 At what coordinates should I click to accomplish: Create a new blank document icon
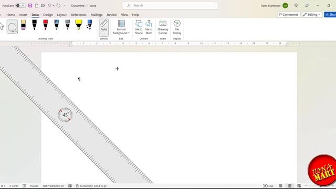(37, 6)
